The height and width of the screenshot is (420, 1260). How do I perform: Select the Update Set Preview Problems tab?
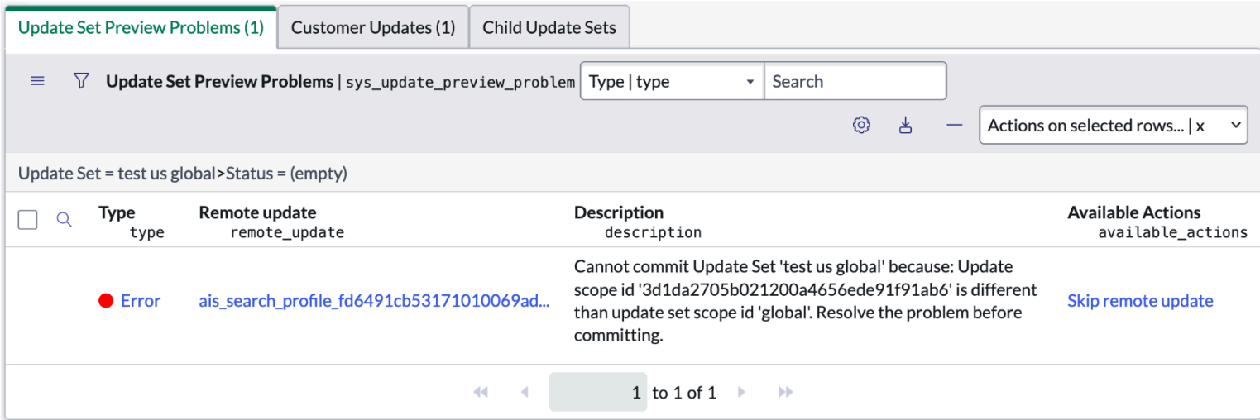click(141, 28)
